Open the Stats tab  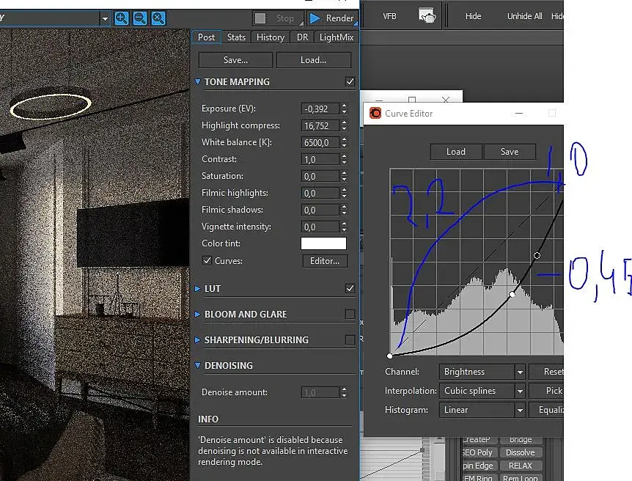pyautogui.click(x=236, y=37)
